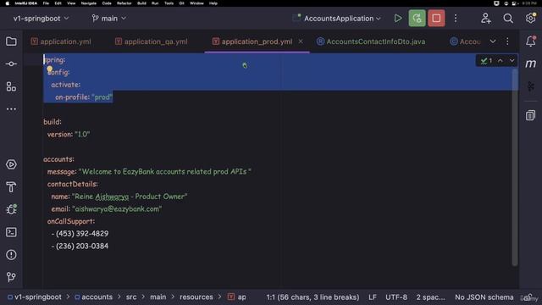The width and height of the screenshot is (542, 305).
Task: Click the version "1.0" value
Action: pos(82,134)
